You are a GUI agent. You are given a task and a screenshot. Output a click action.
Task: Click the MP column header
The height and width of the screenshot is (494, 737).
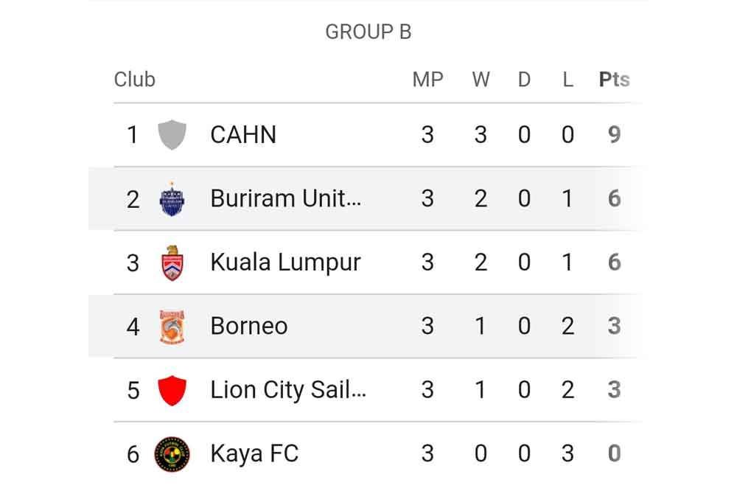coord(427,80)
